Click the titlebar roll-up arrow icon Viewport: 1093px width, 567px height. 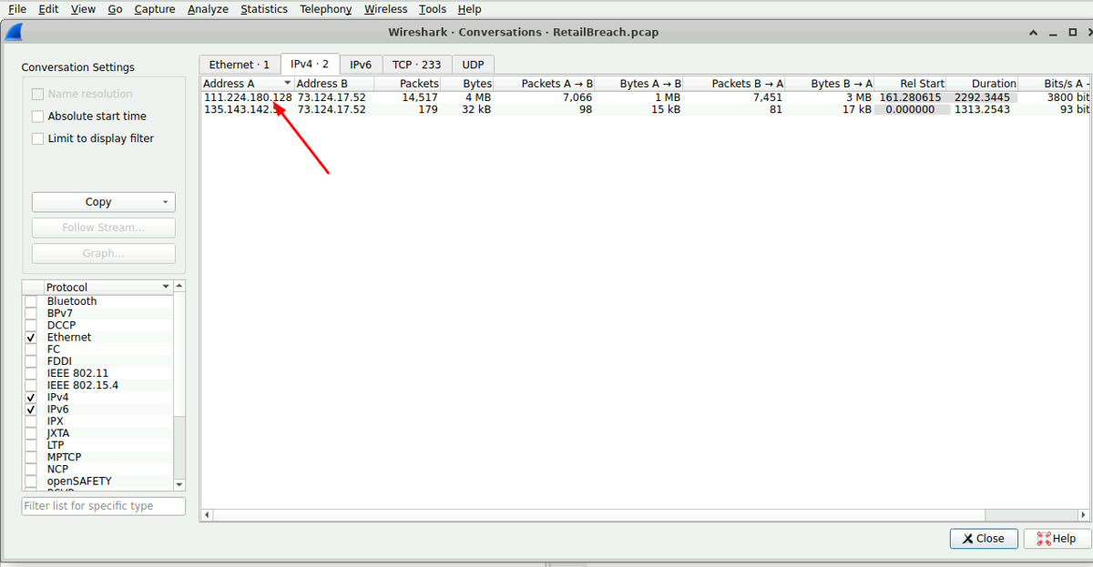coord(1034,32)
